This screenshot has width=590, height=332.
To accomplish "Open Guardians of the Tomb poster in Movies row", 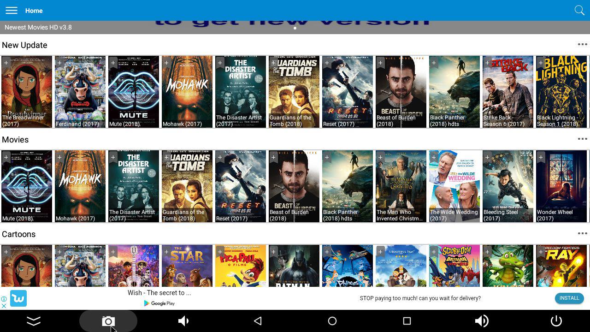I will (187, 186).
